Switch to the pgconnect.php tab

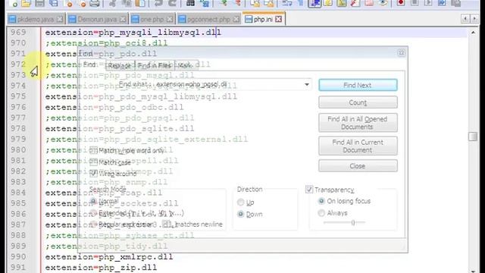pos(209,19)
